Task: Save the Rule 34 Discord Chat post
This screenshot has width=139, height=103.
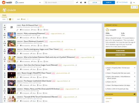Action: [x=40, y=30]
